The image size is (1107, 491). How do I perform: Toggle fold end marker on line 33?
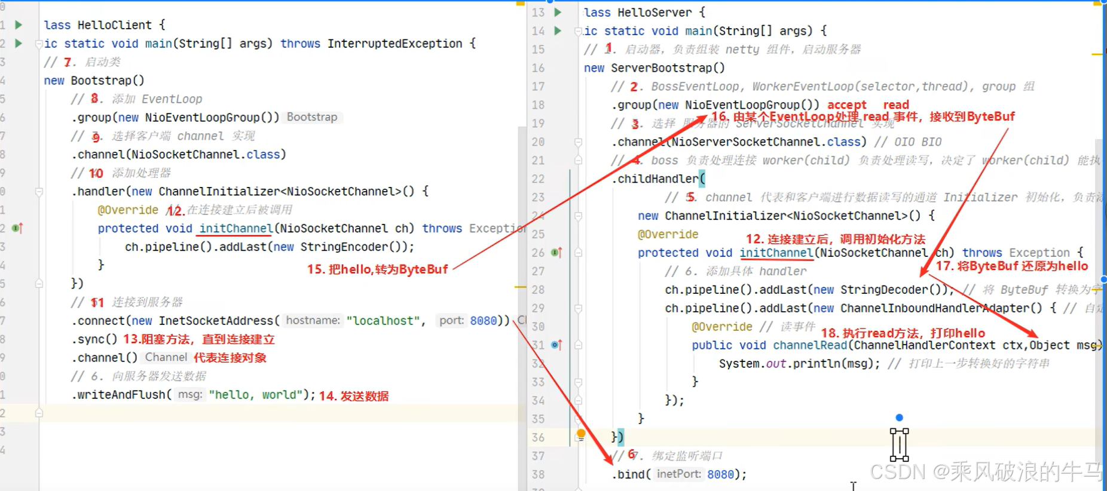coord(578,382)
